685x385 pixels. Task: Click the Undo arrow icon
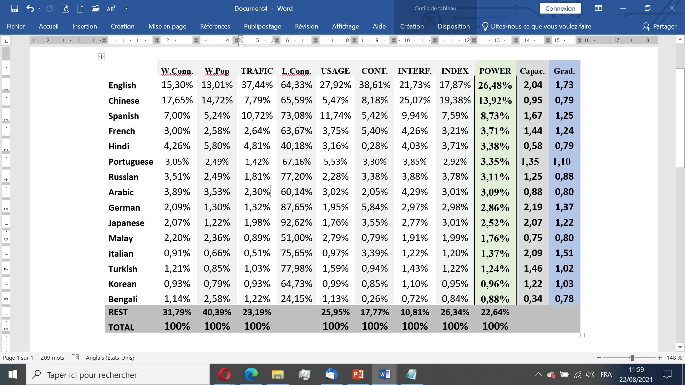pyautogui.click(x=30, y=9)
